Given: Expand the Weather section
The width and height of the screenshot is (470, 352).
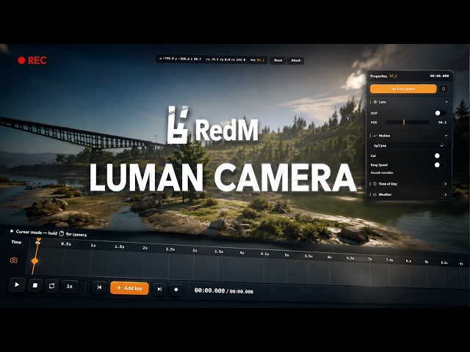Looking at the screenshot, I should tap(409, 194).
